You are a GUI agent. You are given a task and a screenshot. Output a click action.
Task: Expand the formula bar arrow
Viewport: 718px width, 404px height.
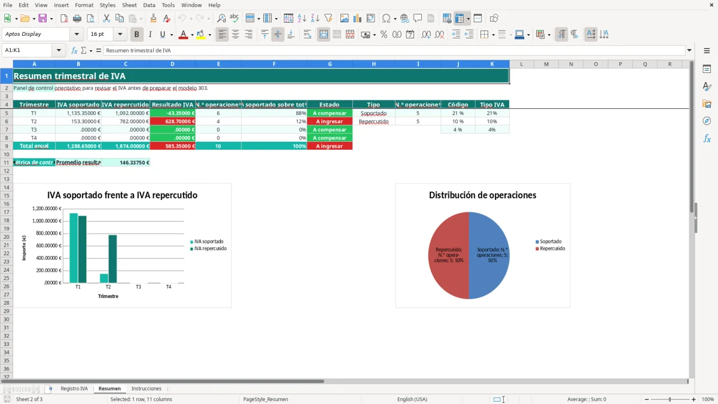(x=689, y=51)
